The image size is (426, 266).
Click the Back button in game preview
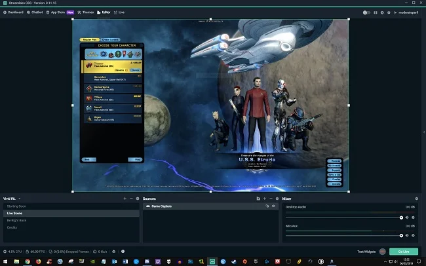[x=89, y=159]
